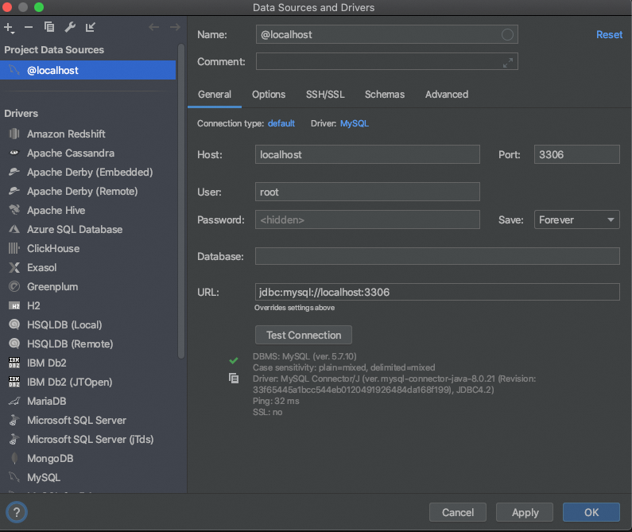Select the Apache Derby (Remote) driver
This screenshot has width=632, height=532.
[x=88, y=191]
